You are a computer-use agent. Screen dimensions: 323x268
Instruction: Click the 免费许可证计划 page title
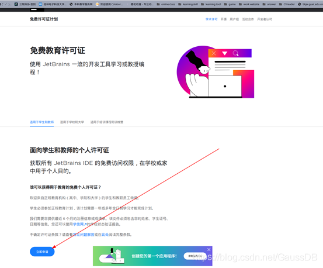(44, 19)
